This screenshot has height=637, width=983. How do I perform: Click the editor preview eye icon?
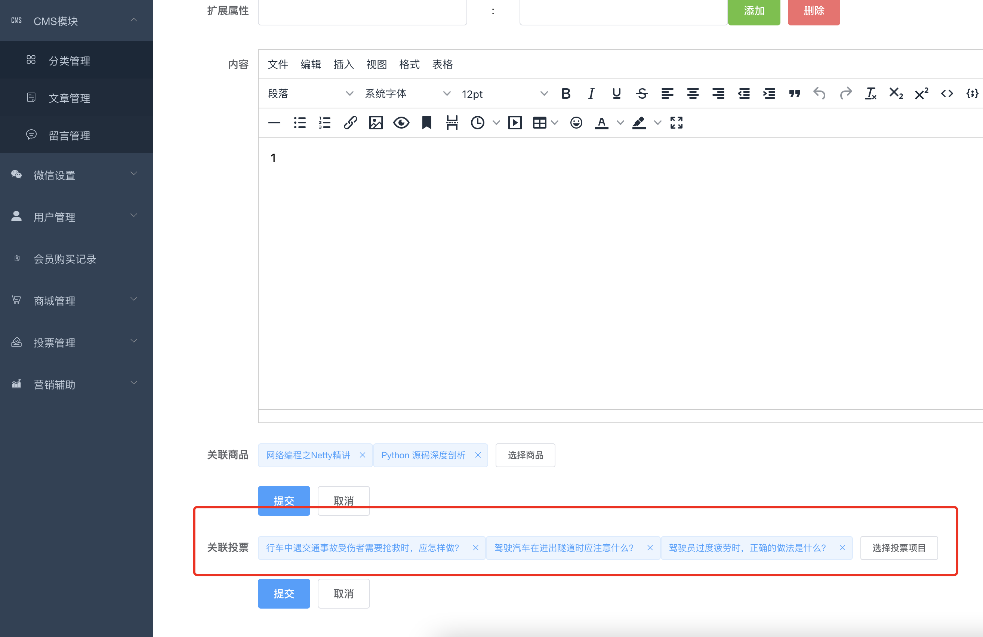[401, 123]
